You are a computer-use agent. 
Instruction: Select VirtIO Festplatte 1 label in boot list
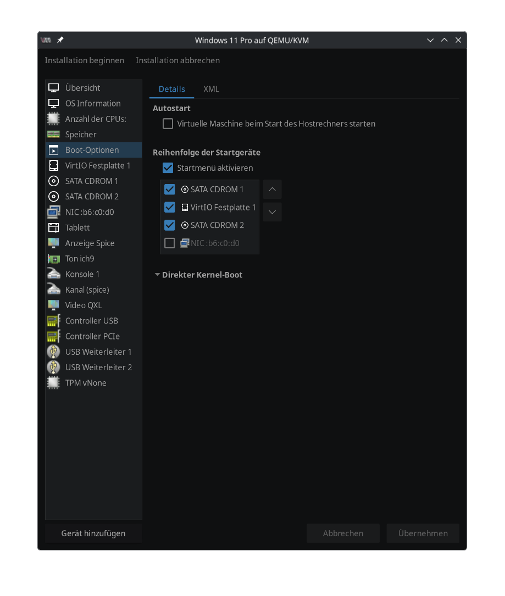coord(223,207)
